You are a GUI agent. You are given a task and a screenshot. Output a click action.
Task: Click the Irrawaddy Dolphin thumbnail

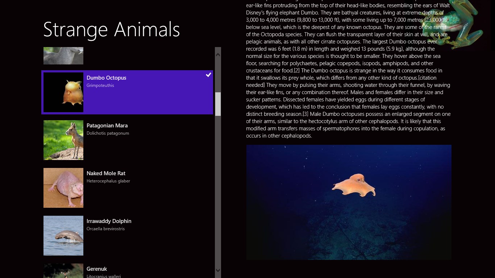coord(63,236)
